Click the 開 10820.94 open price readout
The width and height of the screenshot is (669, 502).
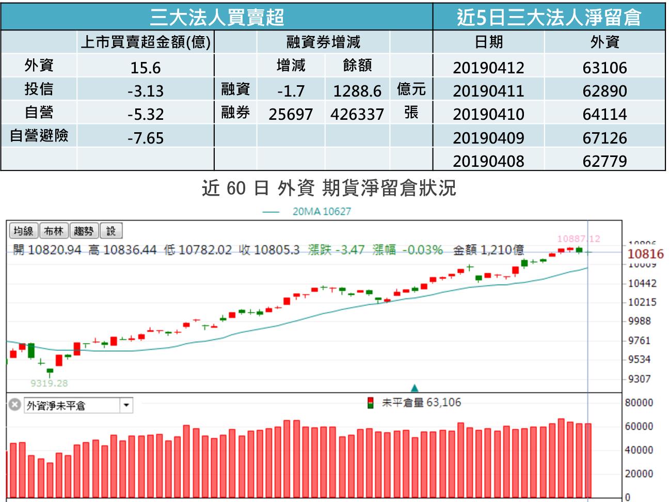coord(47,250)
